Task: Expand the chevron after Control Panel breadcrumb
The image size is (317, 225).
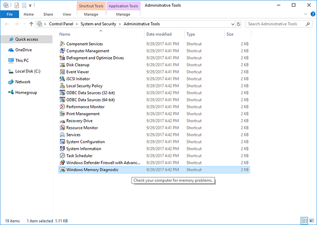Action: pyautogui.click(x=77, y=24)
